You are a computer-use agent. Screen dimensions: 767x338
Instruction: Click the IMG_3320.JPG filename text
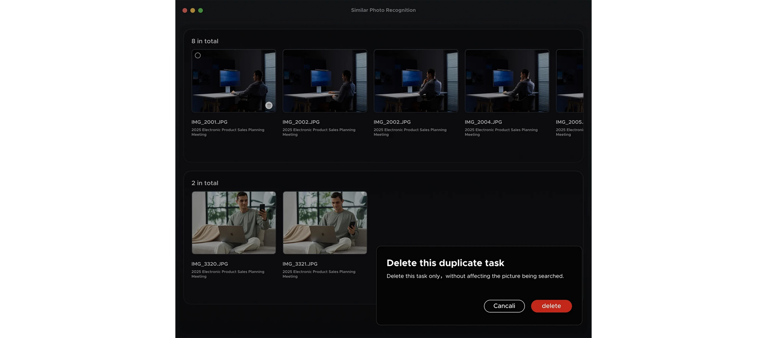(x=209, y=264)
